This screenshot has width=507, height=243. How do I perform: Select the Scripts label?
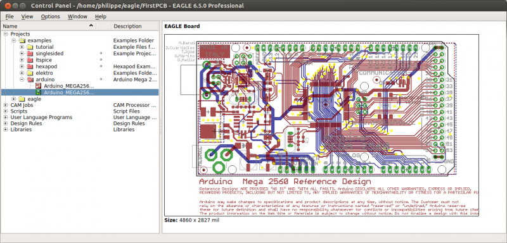[19, 111]
